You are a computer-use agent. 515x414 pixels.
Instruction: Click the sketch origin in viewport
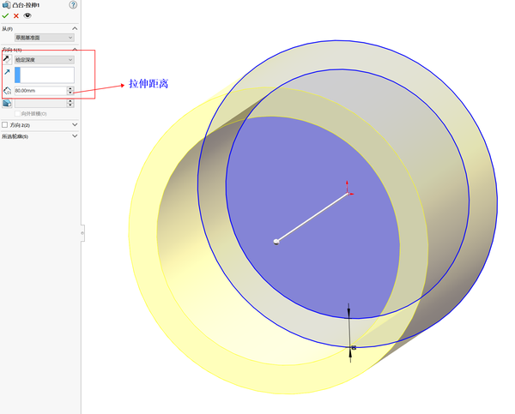tap(348, 194)
